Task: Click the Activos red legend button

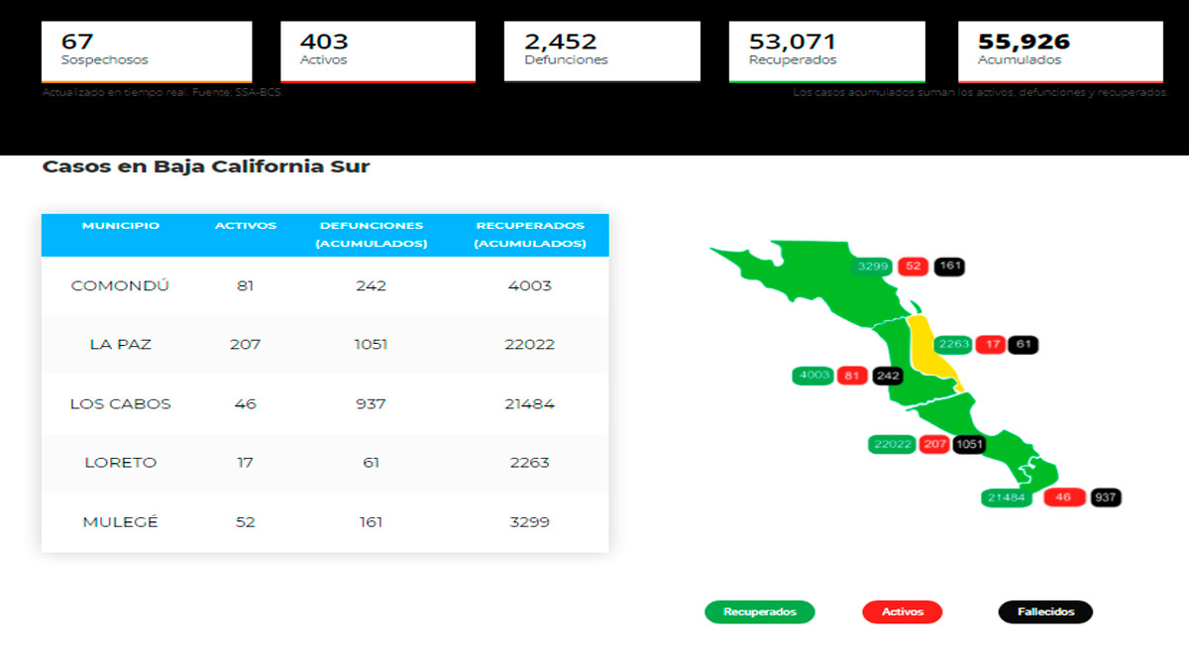Action: 902,611
